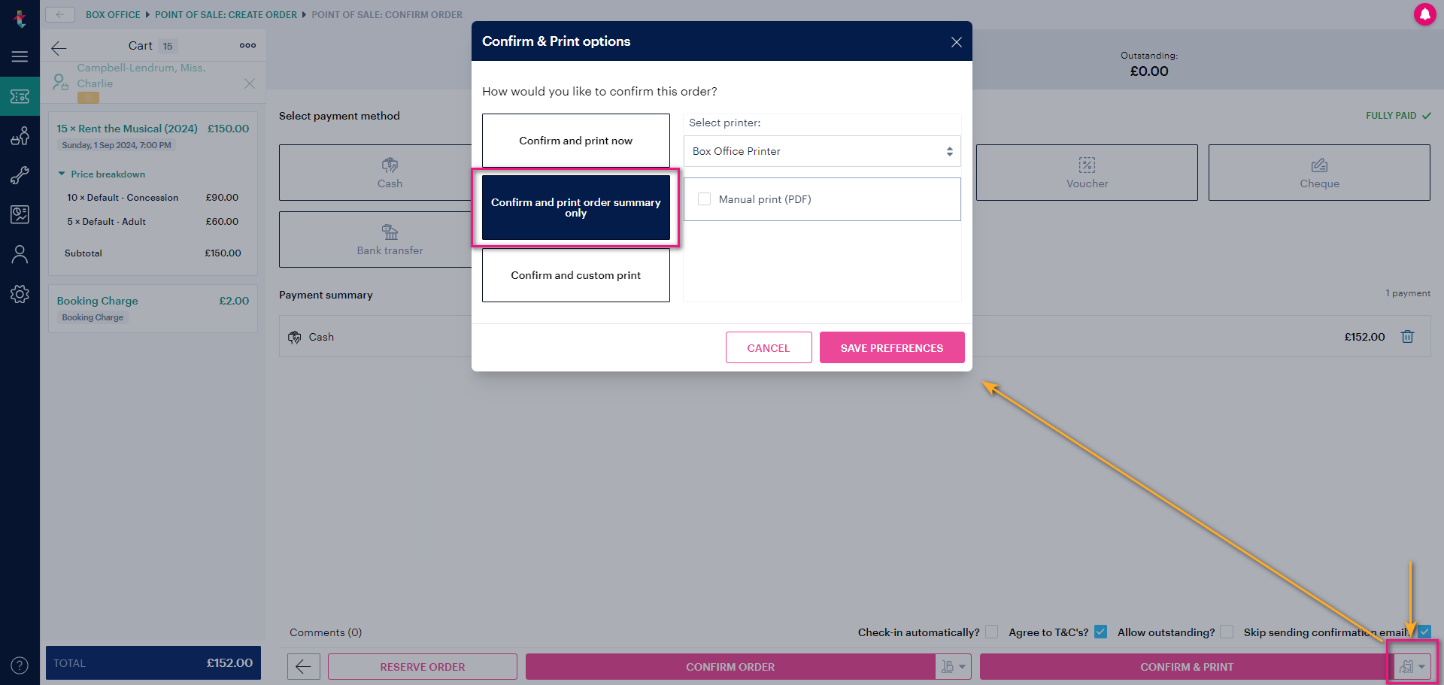The height and width of the screenshot is (685, 1444).
Task: Uncheck Skip sending confirmation email
Action: [x=1423, y=632]
